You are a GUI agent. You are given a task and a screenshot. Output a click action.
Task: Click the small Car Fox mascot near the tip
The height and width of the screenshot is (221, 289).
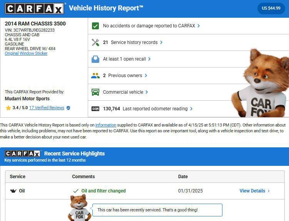click(79, 208)
